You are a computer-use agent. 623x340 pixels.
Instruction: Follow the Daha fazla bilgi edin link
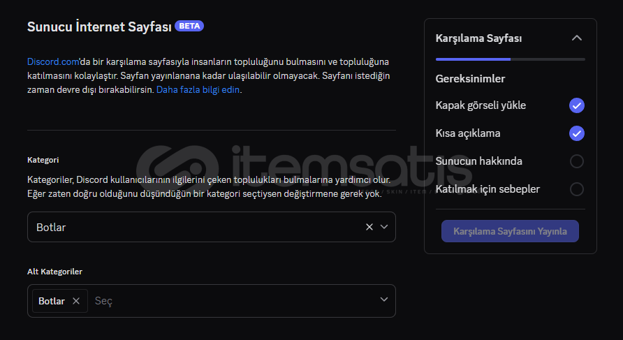198,90
